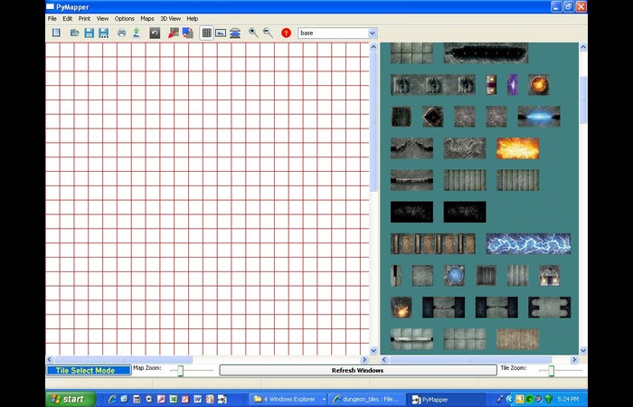Open a map file from toolbar

click(74, 33)
